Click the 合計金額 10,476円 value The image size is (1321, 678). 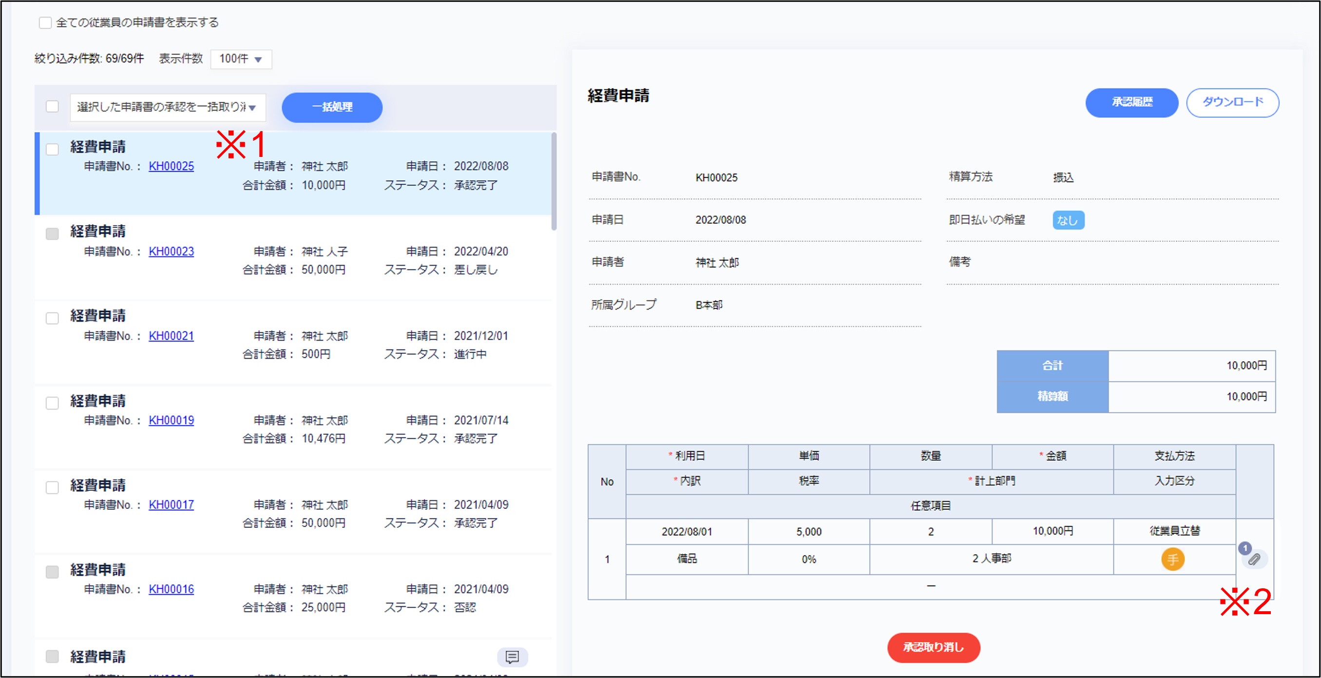(x=324, y=439)
